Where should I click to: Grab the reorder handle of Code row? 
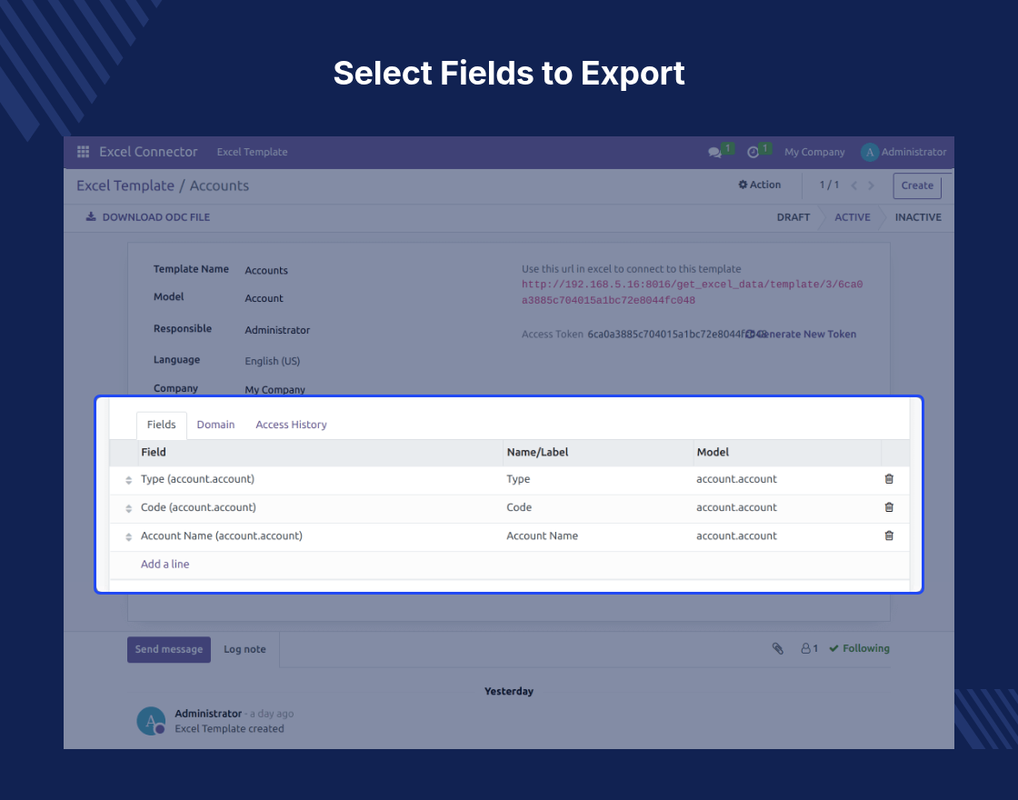[128, 508]
